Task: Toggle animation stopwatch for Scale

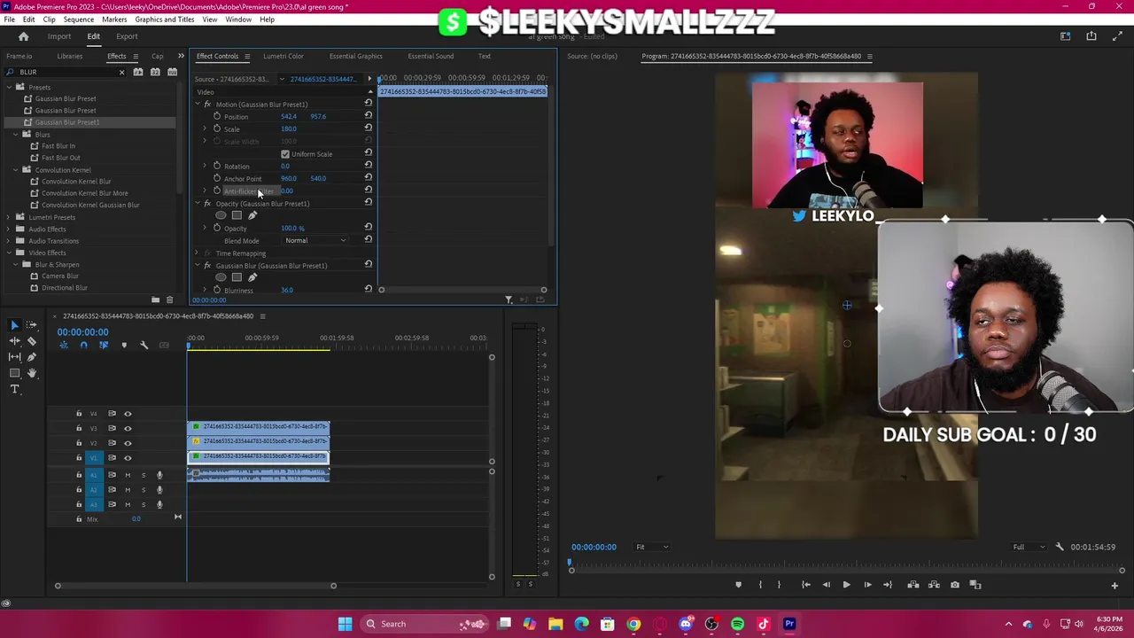Action: click(x=217, y=128)
